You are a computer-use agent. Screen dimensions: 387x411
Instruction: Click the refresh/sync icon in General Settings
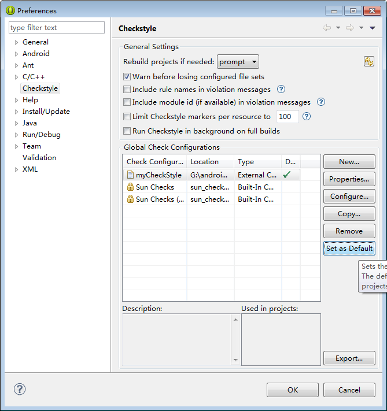369,62
